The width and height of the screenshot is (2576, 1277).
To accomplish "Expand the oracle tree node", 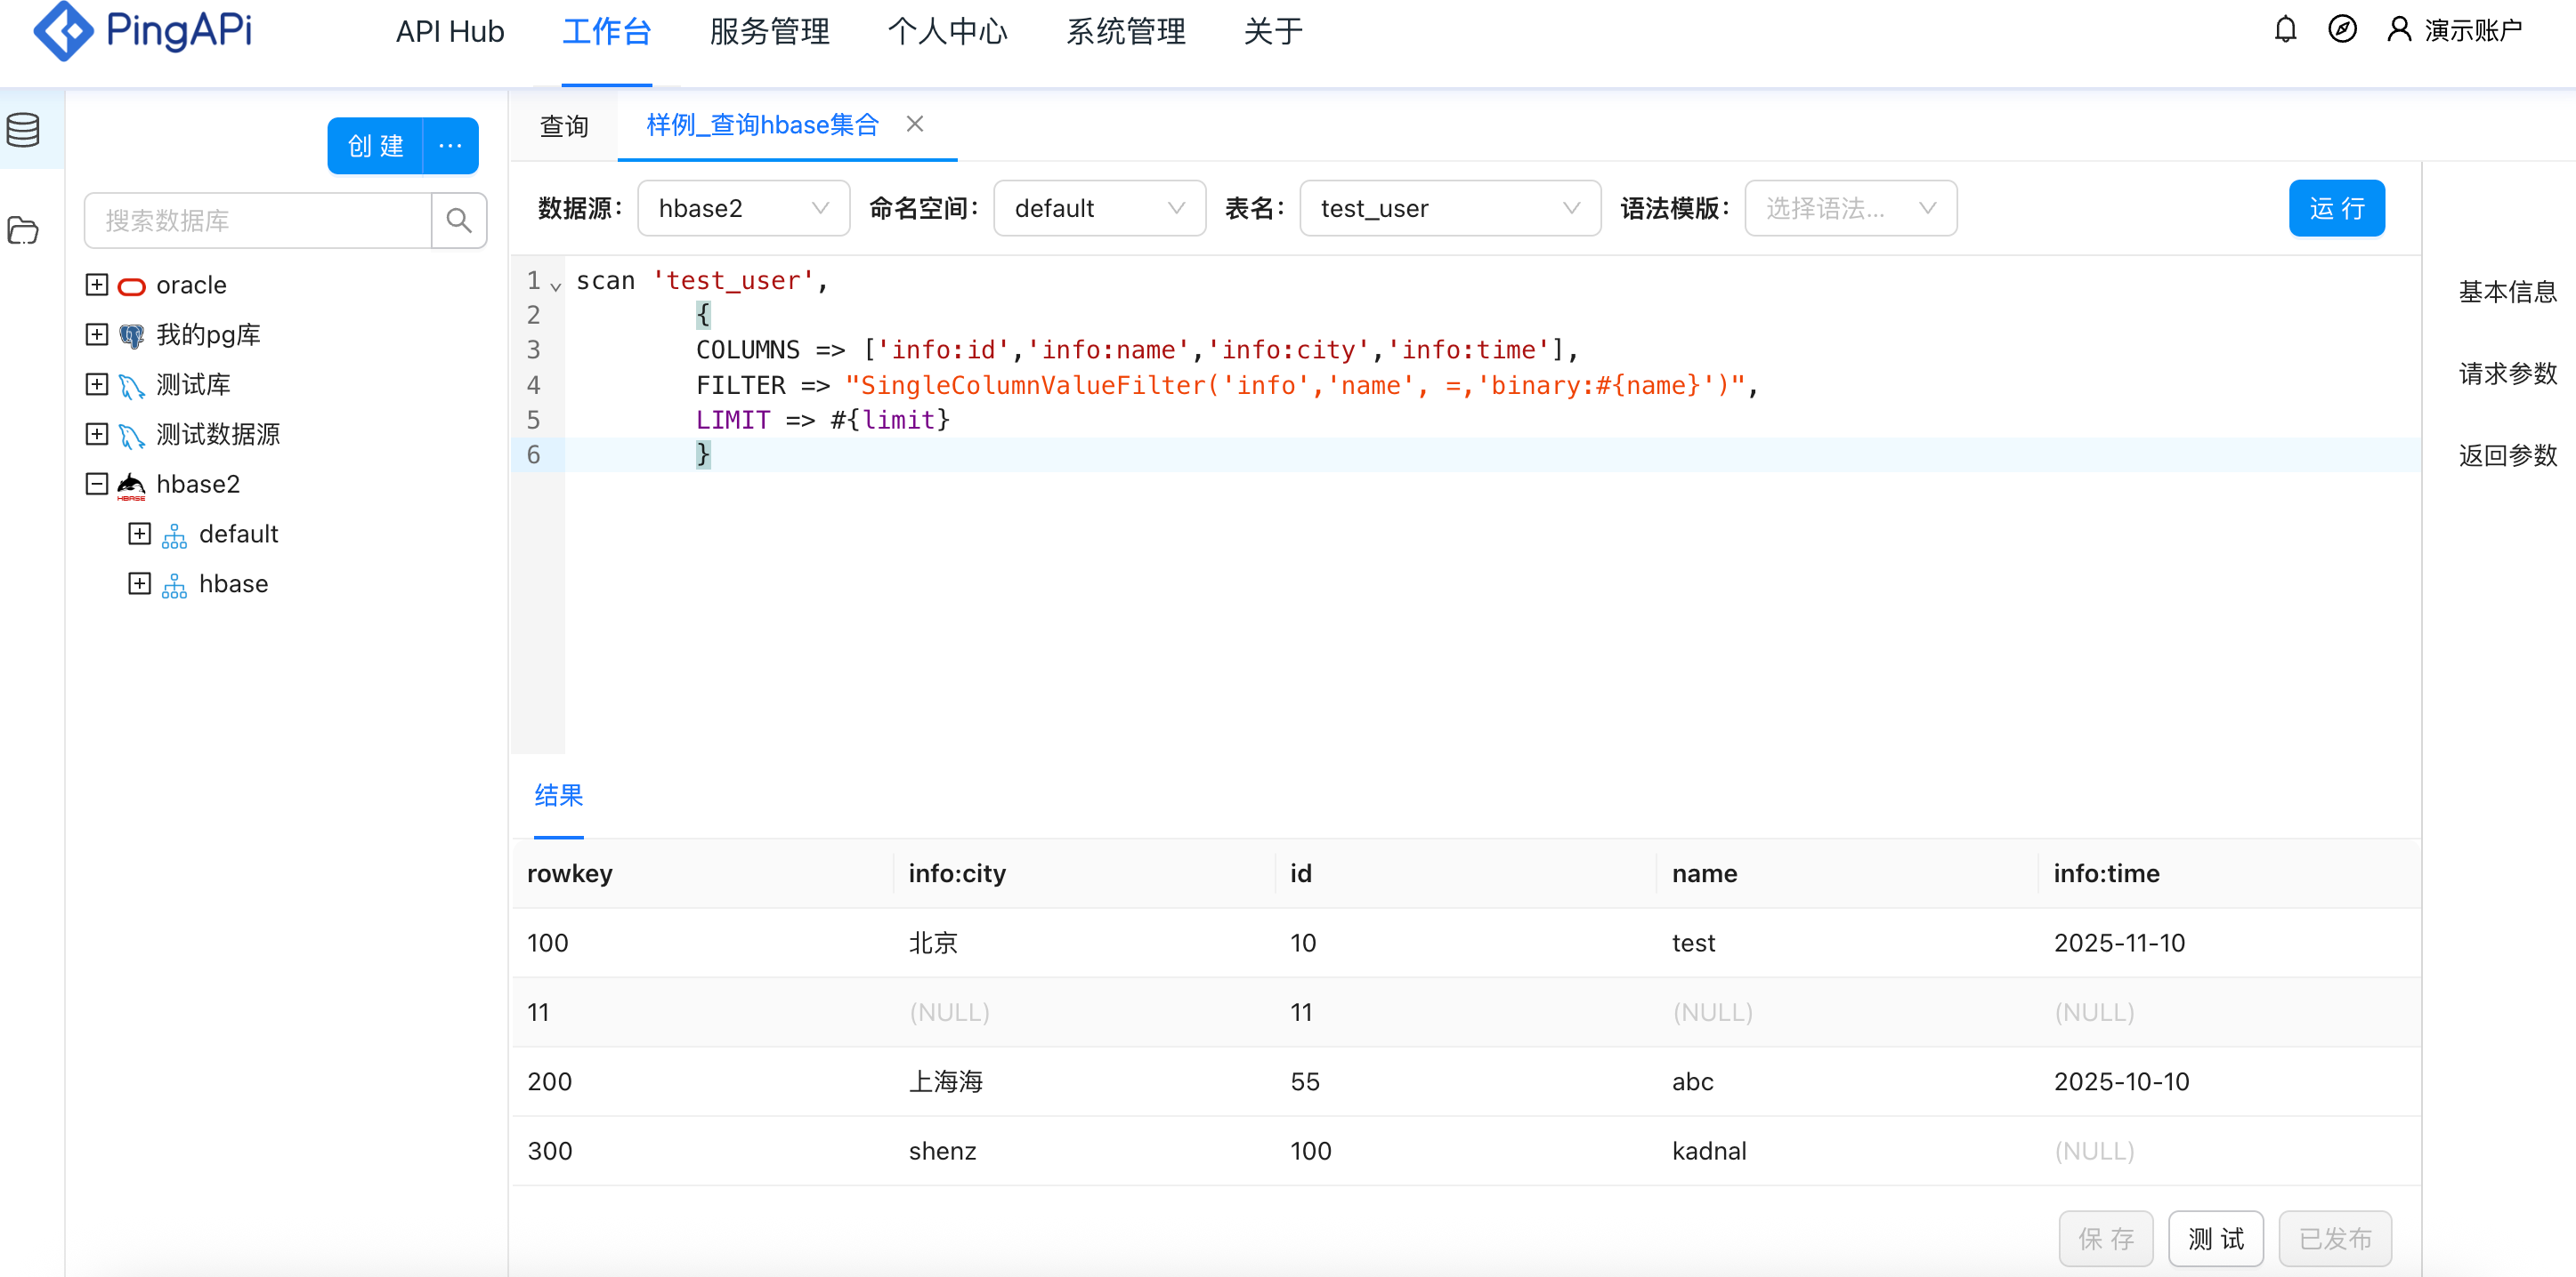I will click(97, 285).
